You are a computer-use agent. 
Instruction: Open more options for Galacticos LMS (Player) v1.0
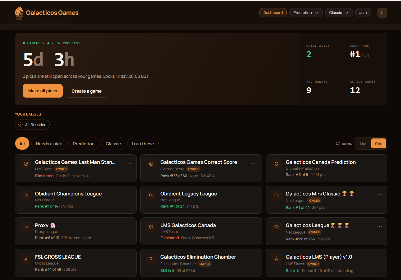[x=380, y=258]
